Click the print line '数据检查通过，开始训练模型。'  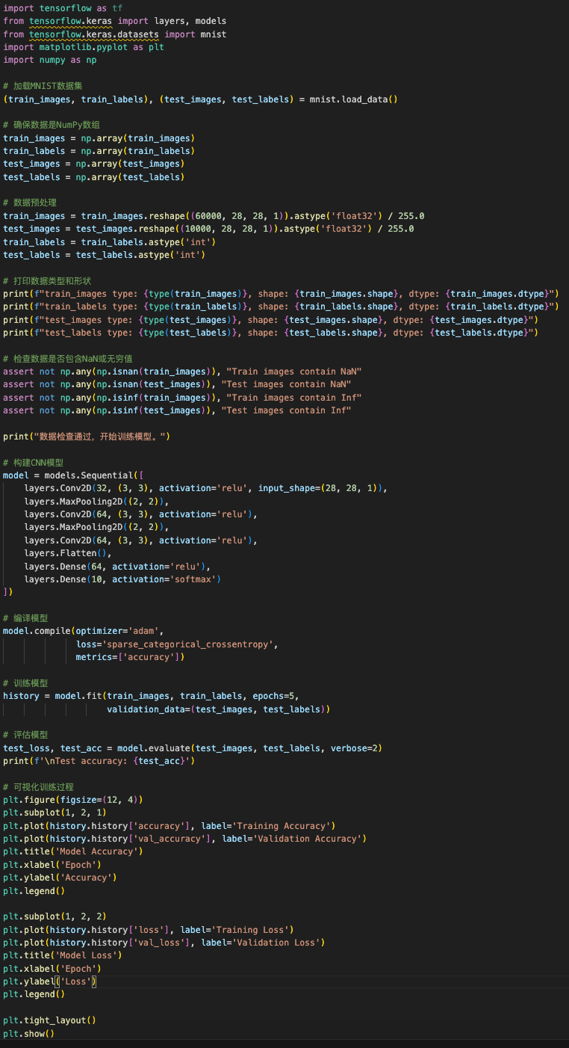pyautogui.click(x=87, y=437)
